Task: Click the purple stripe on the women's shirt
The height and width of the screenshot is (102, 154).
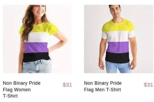Action: point(36,48)
